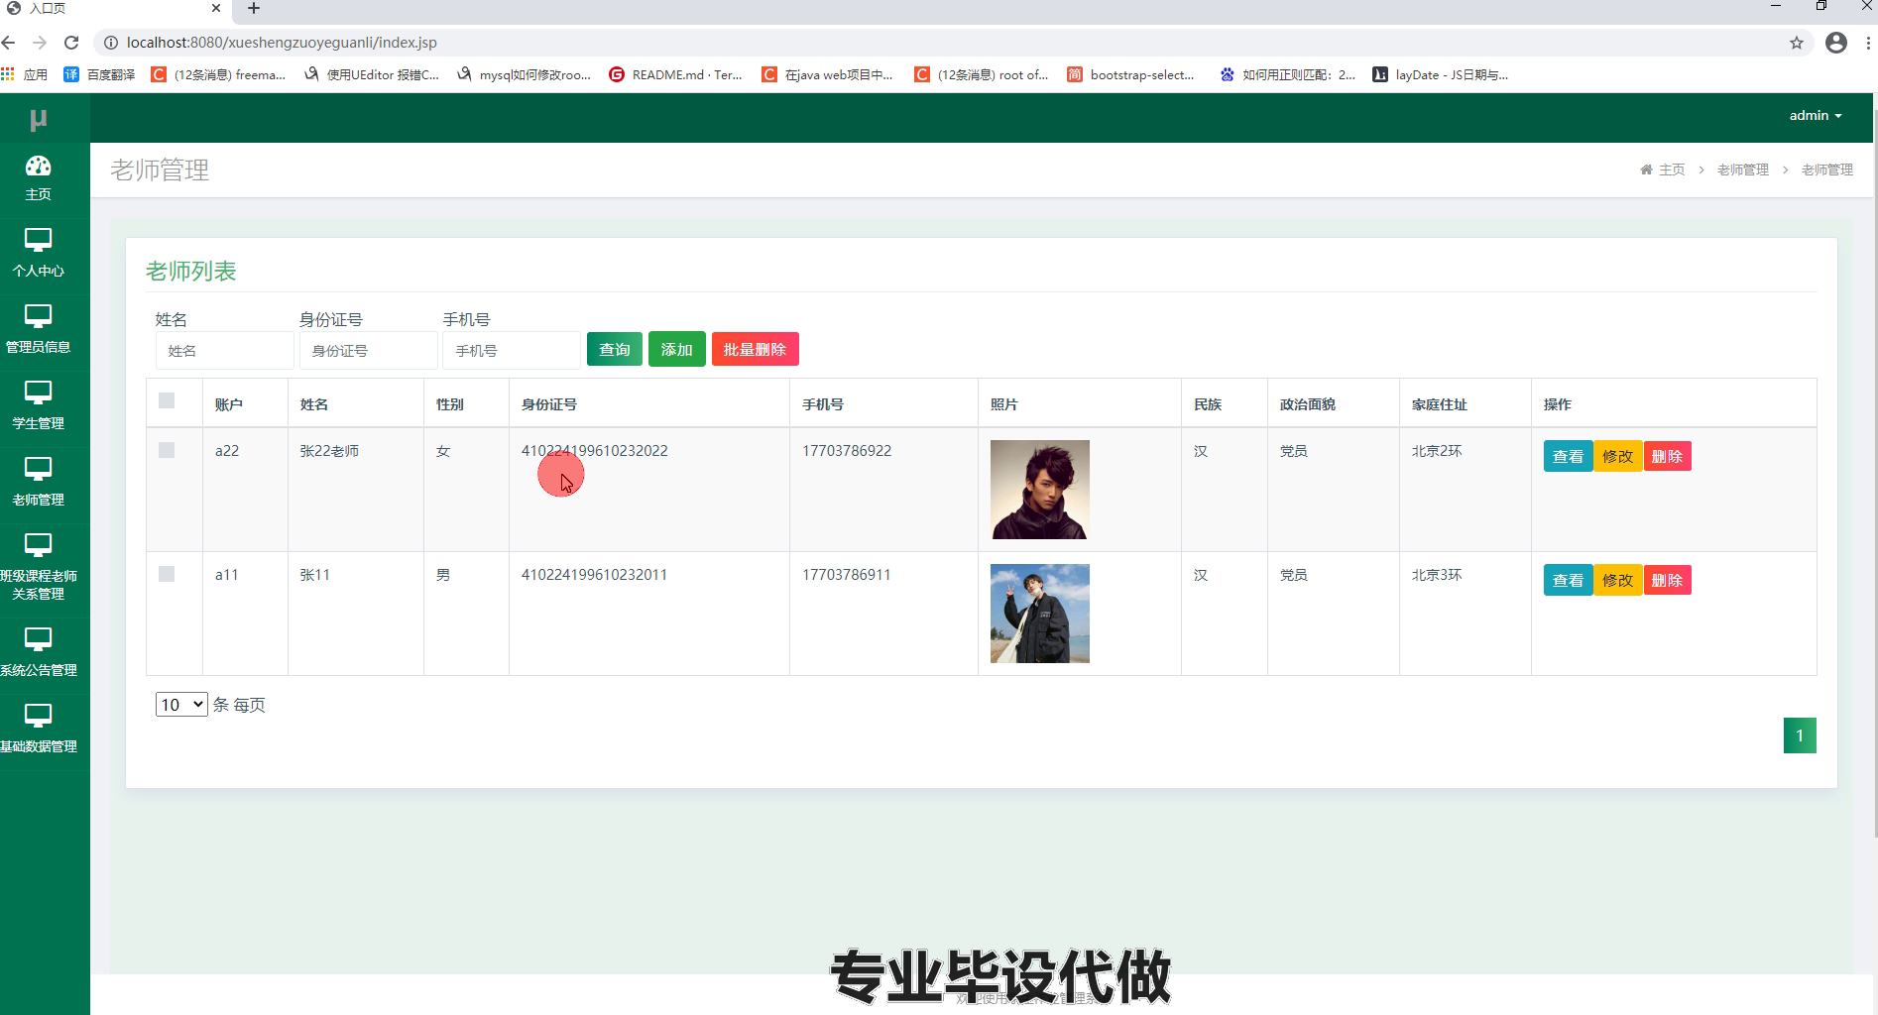Click the dashboard icon above 主页

38,166
